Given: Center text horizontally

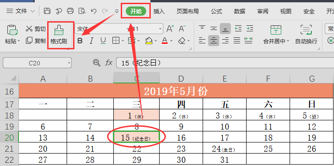Looking at the screenshot, I should pos(214,40).
